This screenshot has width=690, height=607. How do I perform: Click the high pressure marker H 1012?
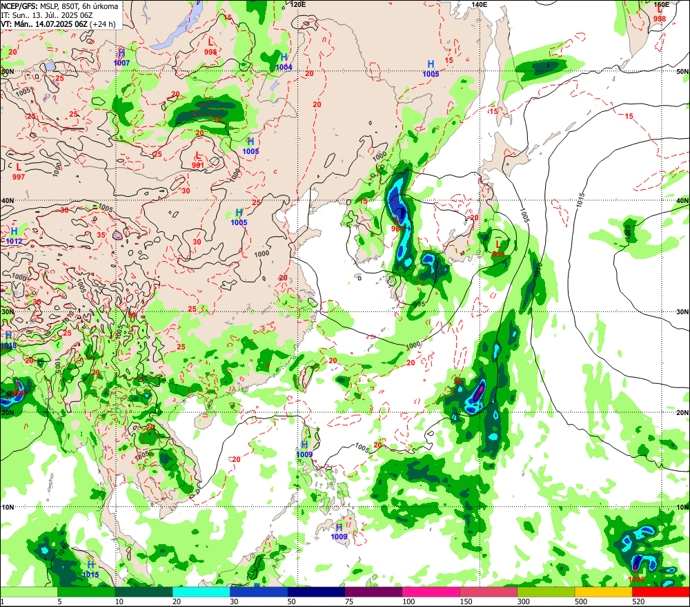tap(14, 235)
